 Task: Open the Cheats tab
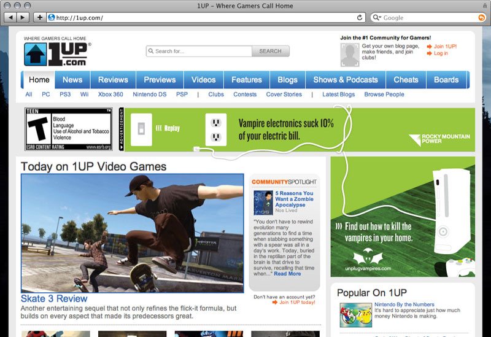[406, 80]
